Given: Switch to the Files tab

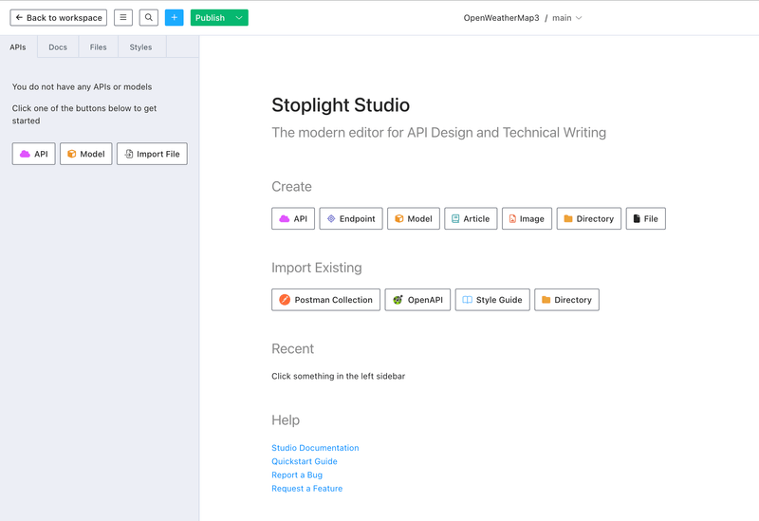Looking at the screenshot, I should click(99, 47).
